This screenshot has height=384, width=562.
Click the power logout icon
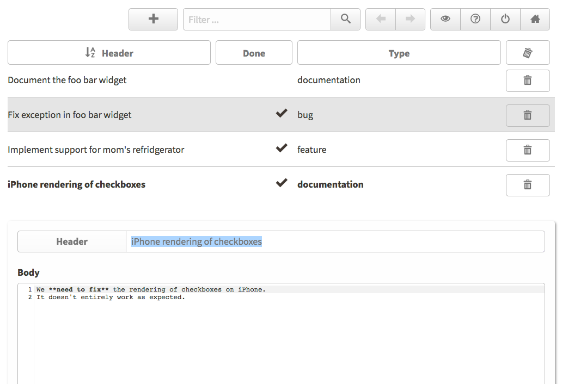(x=505, y=19)
